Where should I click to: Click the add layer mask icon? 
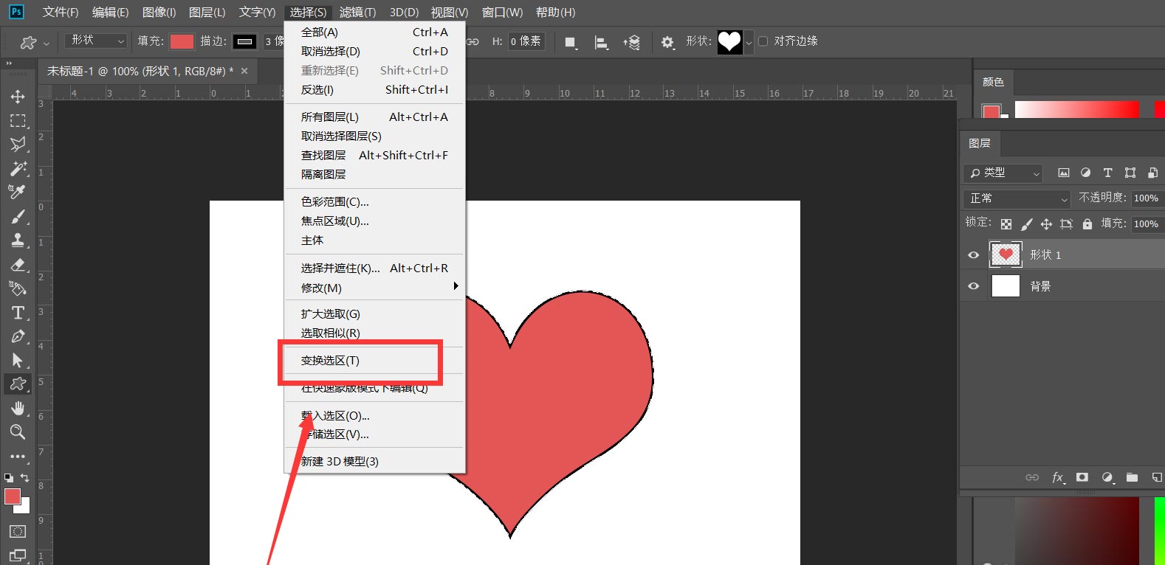click(1082, 477)
